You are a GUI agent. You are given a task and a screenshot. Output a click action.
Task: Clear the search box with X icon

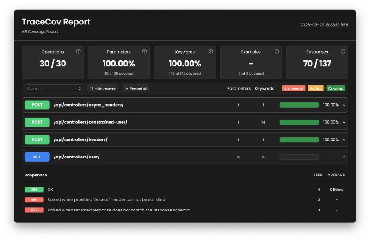[x=80, y=89]
